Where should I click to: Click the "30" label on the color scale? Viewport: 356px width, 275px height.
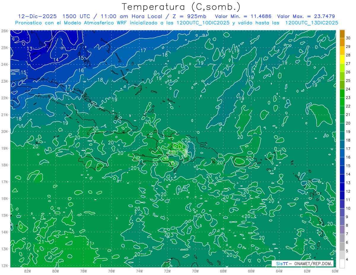pyautogui.click(x=348, y=38)
